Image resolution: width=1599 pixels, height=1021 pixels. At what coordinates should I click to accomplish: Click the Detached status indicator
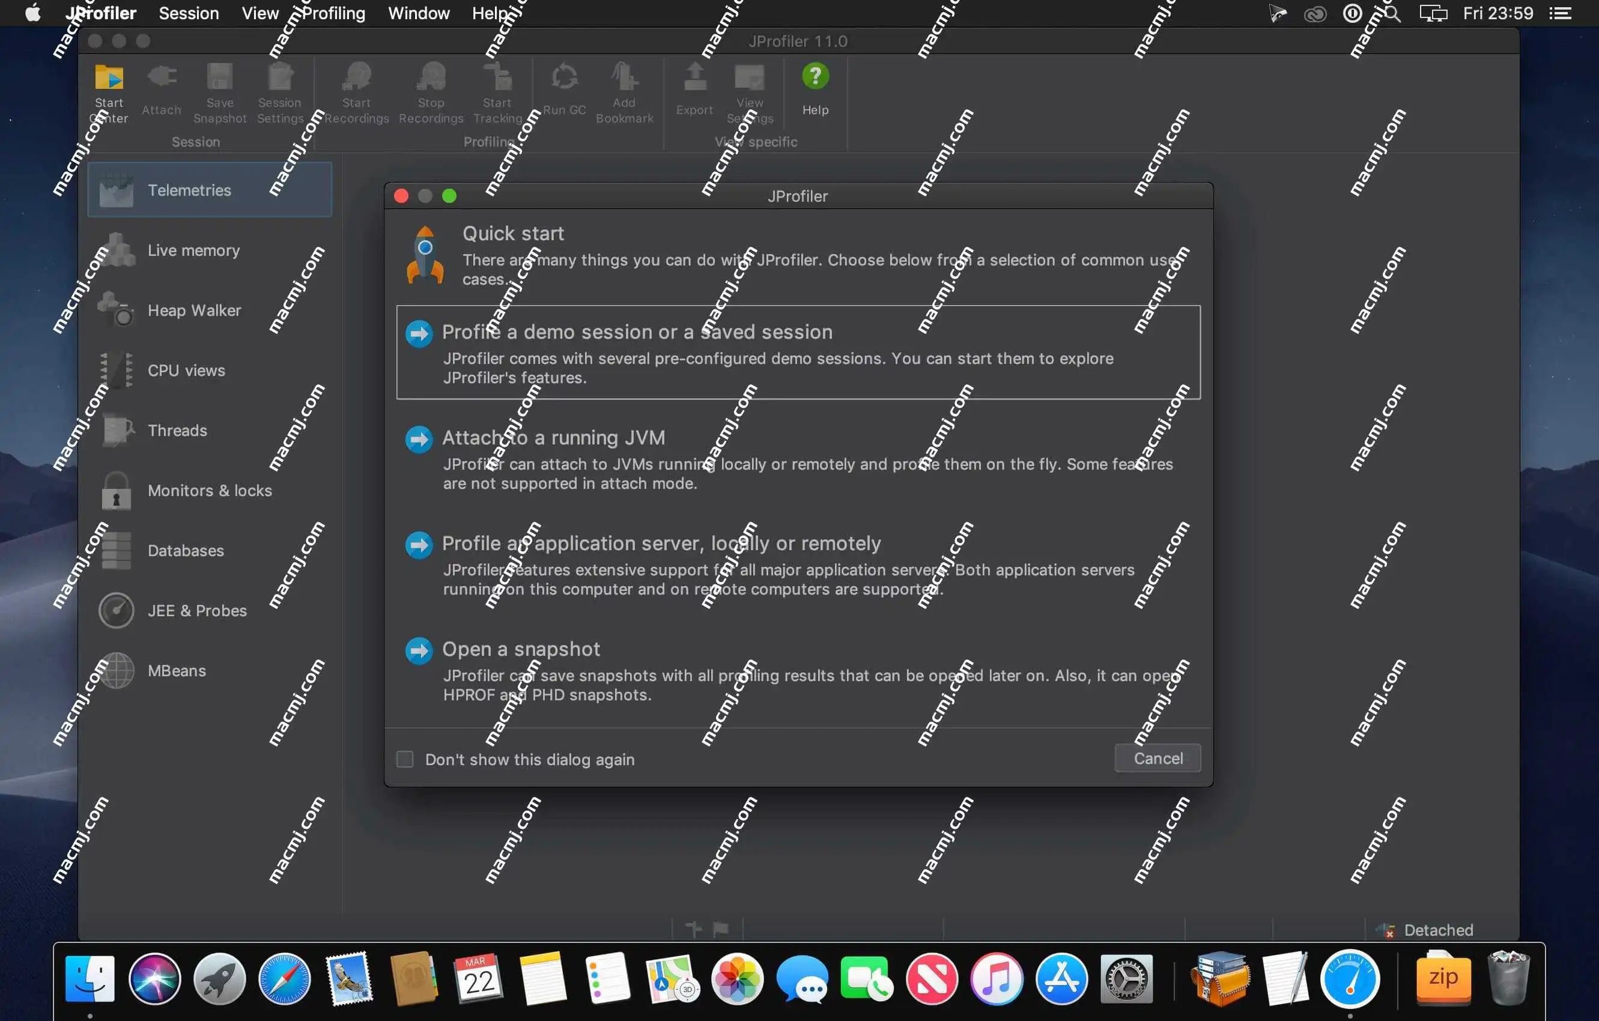pos(1425,930)
